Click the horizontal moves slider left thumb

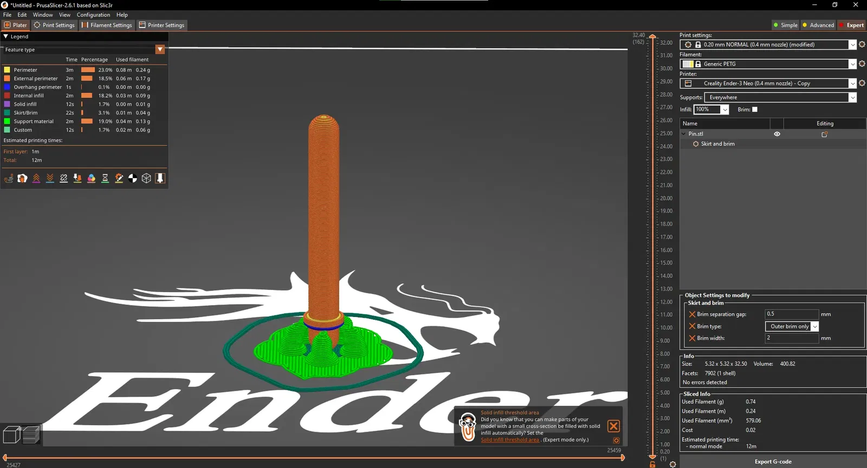[4, 458]
